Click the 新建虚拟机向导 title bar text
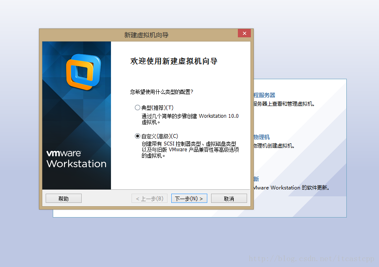 coord(146,35)
